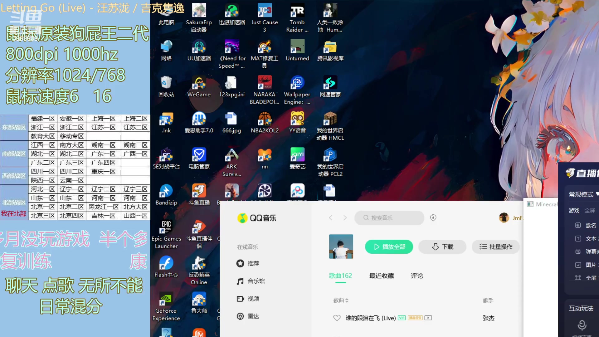Click the 播放全部 button
Screen dimensions: 599x337
389,247
